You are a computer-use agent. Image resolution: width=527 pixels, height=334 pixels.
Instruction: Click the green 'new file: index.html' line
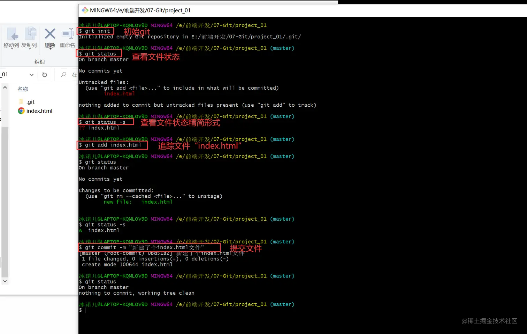[x=138, y=202]
